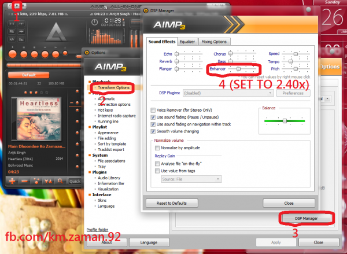The height and width of the screenshot is (254, 347).
Task: Click the AIMP icon in DSP Manager title bar
Action: point(146,10)
